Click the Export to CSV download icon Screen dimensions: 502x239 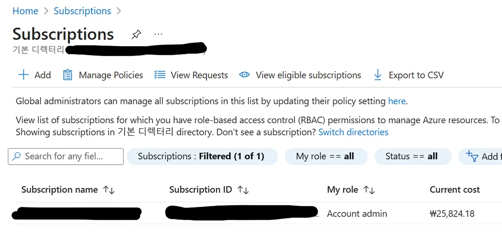pos(377,75)
